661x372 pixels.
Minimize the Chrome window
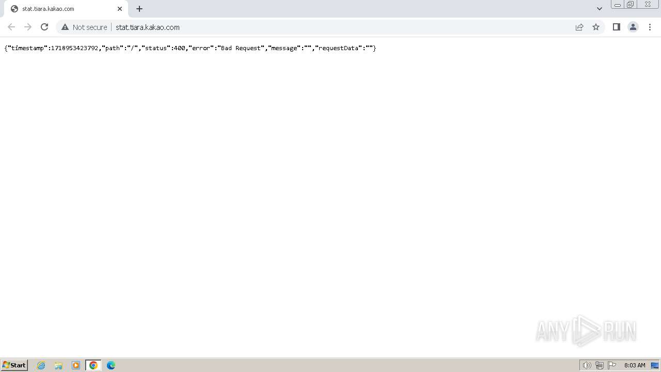click(617, 5)
